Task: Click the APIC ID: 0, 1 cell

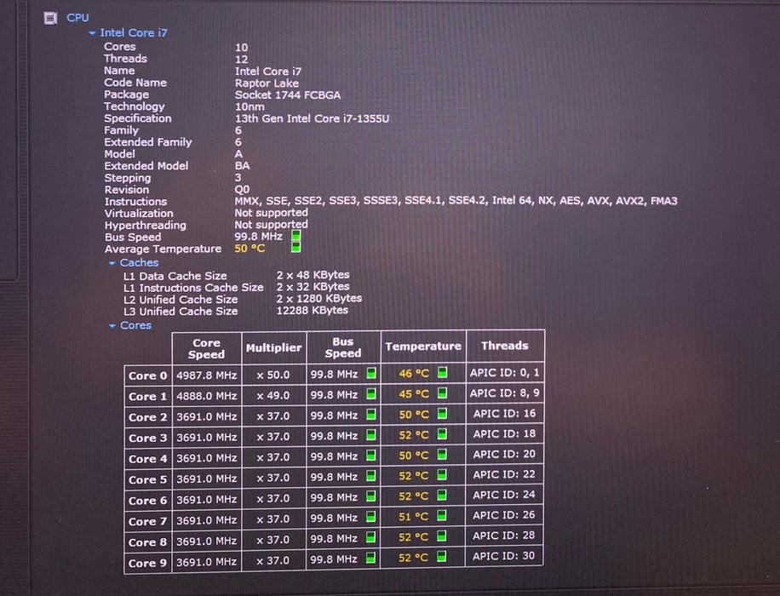Action: coord(504,373)
